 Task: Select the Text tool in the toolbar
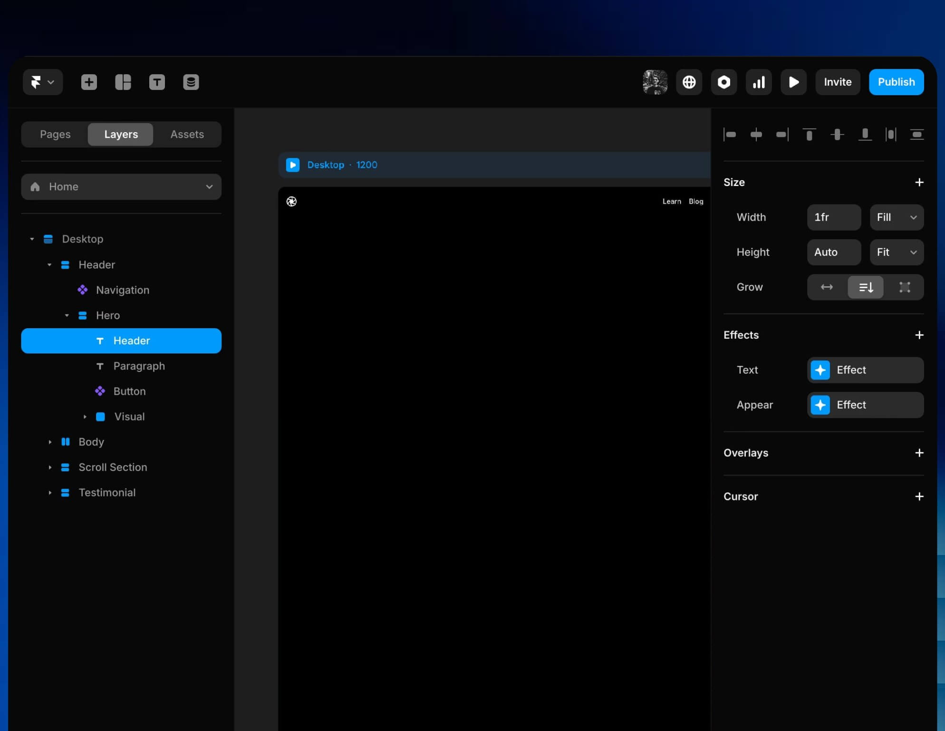pyautogui.click(x=157, y=82)
